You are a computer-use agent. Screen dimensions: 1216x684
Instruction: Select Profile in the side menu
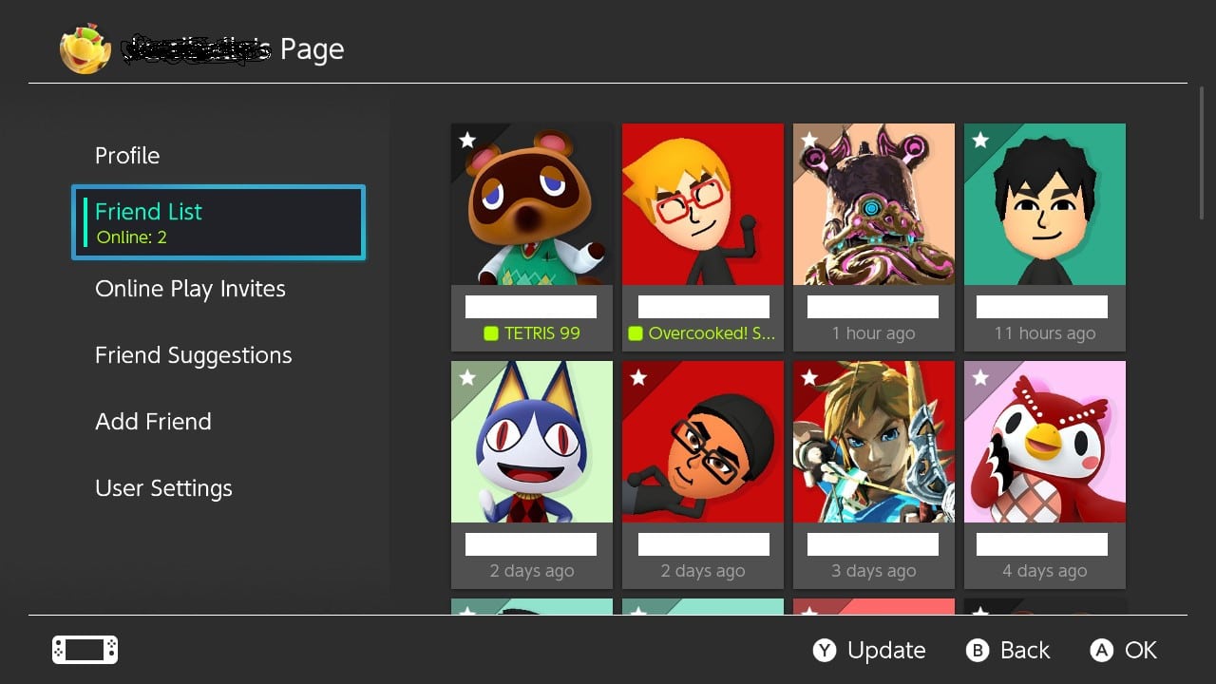coord(127,156)
